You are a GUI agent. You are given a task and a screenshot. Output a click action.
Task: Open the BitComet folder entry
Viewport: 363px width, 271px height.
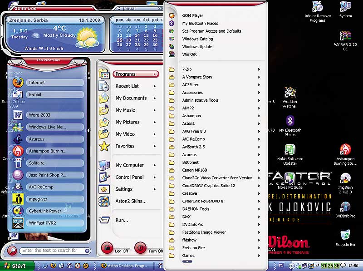pos(190,163)
